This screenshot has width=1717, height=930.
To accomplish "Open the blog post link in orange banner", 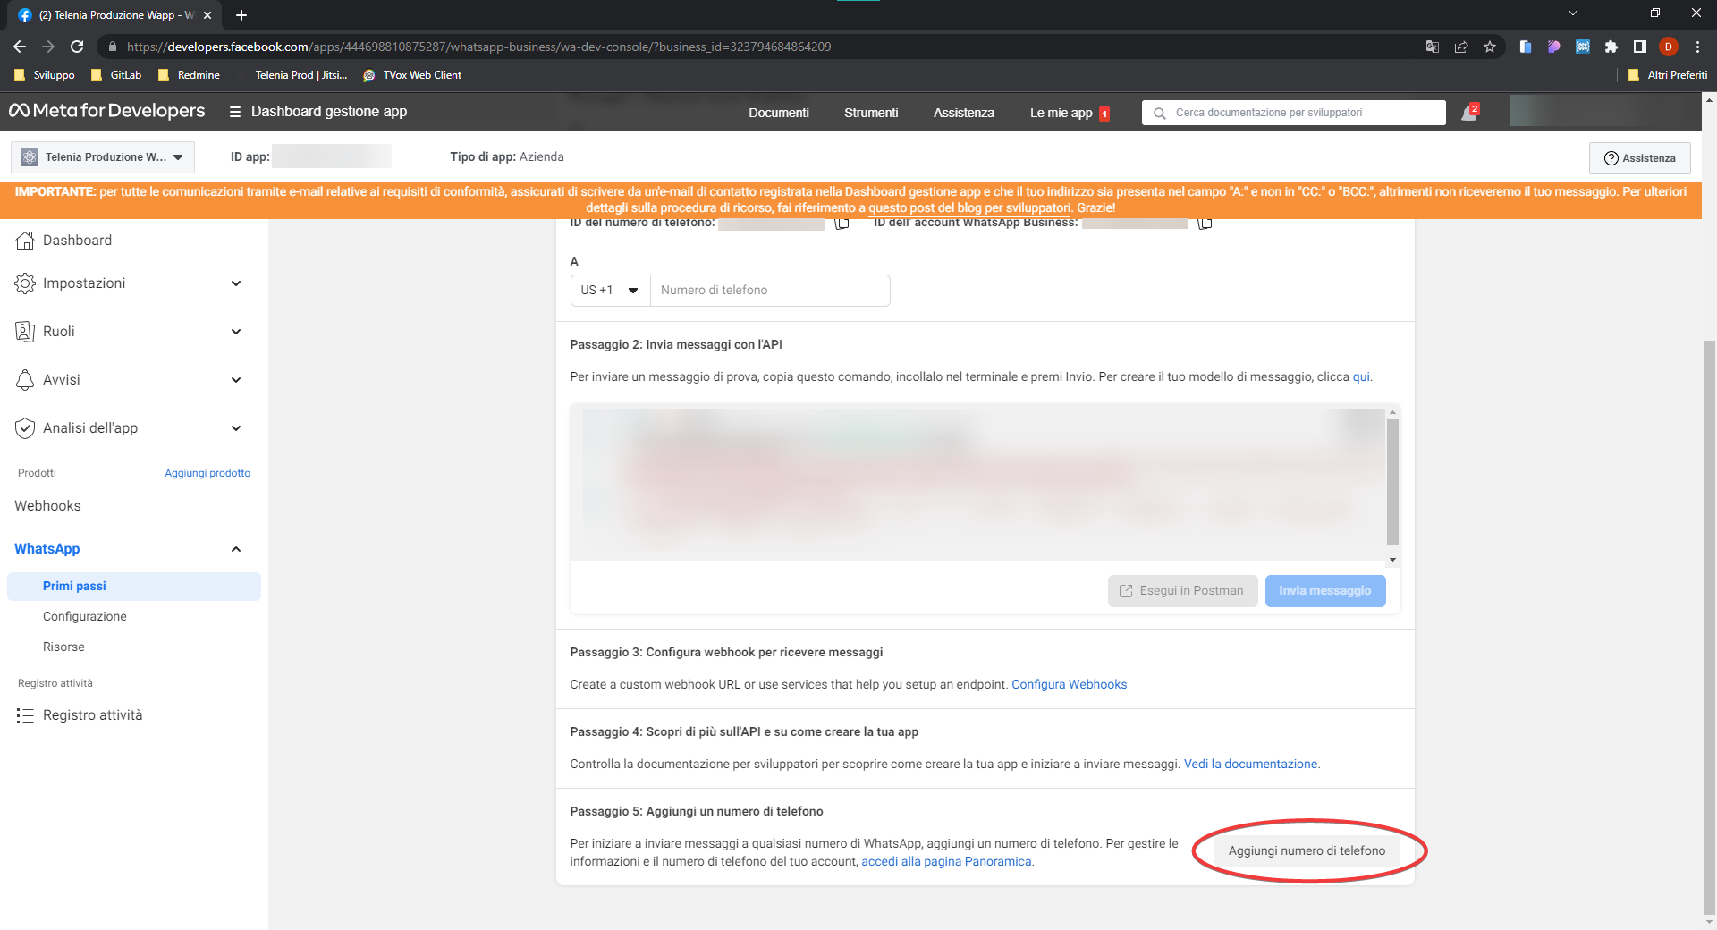I will click(x=969, y=207).
